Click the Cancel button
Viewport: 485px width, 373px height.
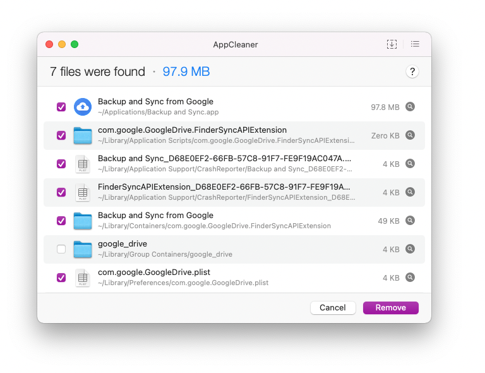coord(332,308)
